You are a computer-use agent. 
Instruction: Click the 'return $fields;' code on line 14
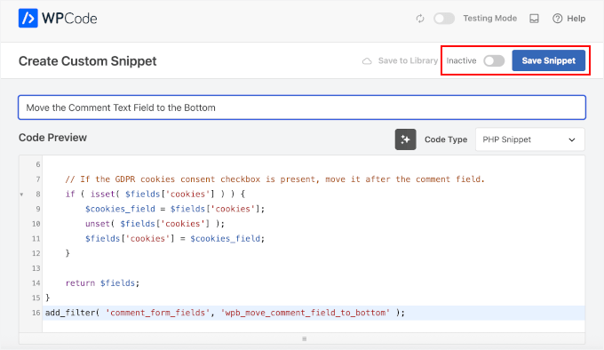[x=102, y=283]
